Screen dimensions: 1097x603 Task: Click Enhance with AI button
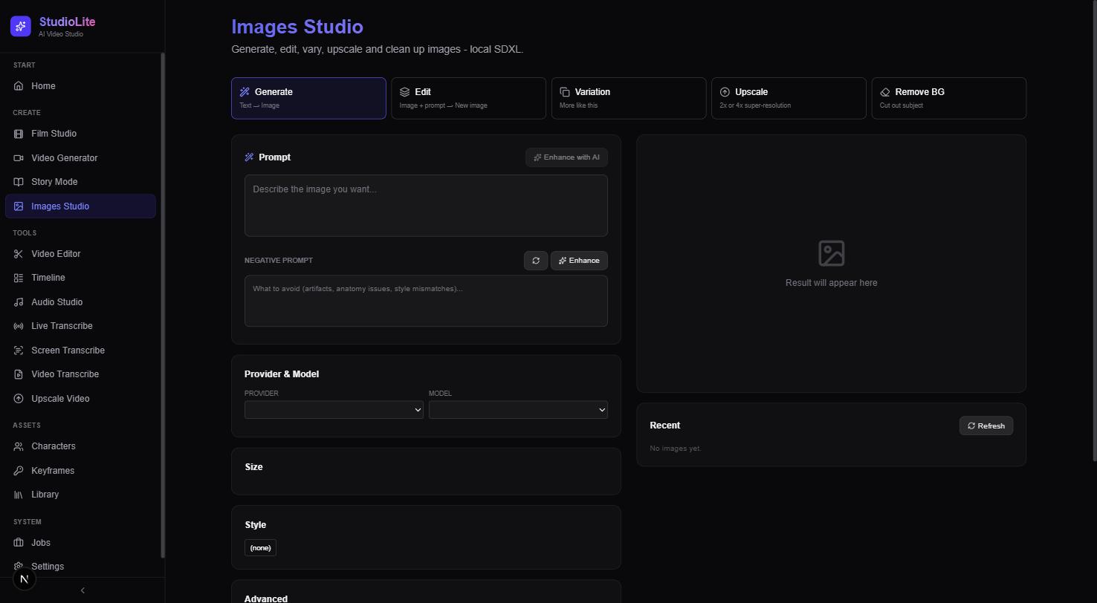click(x=566, y=157)
